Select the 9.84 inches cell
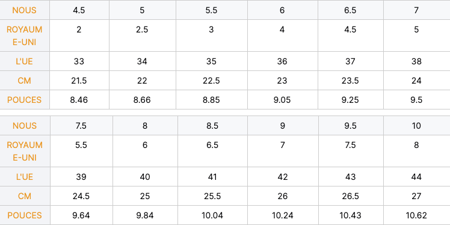 pos(145,215)
